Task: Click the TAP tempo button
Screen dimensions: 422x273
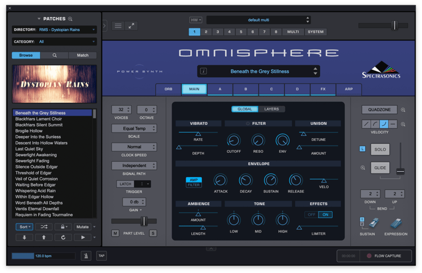Action: point(101,256)
